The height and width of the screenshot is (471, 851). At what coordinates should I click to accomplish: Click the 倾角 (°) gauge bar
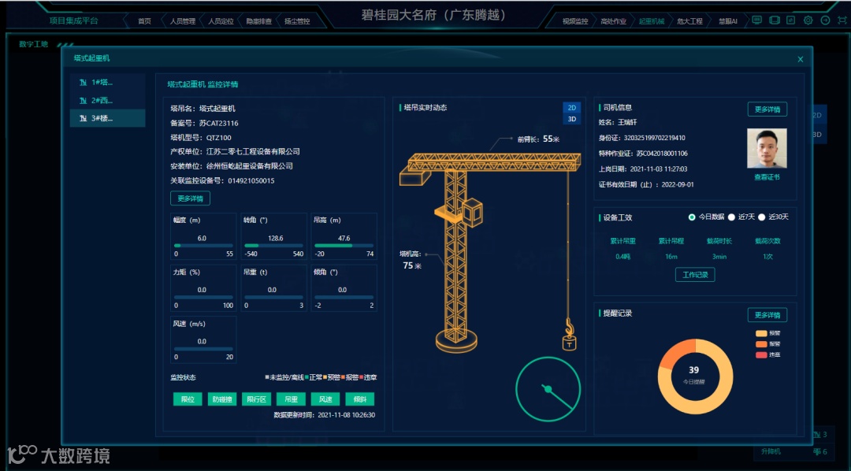point(344,298)
